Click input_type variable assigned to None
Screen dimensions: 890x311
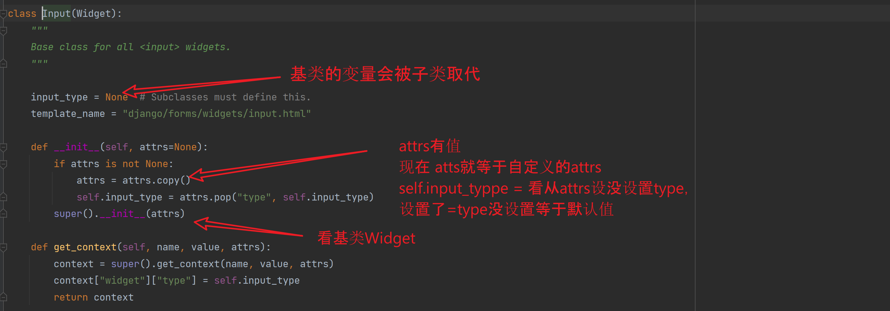coord(59,97)
